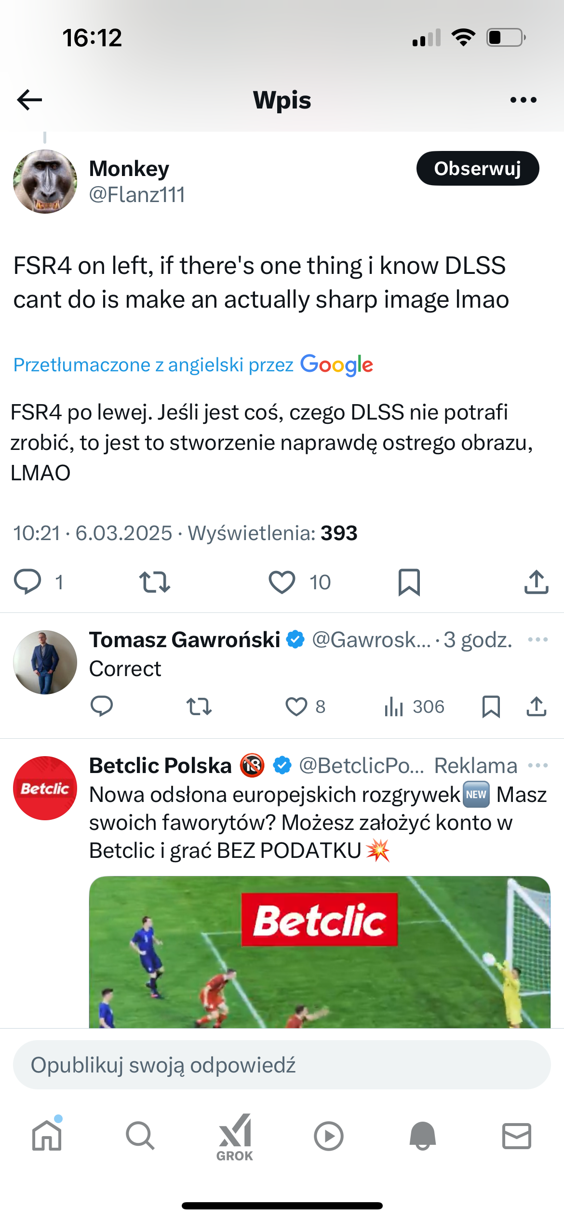Like Tomasz Gawroński's "Correct" reply
Viewport: 564px width, 1221px height.
[x=296, y=706]
